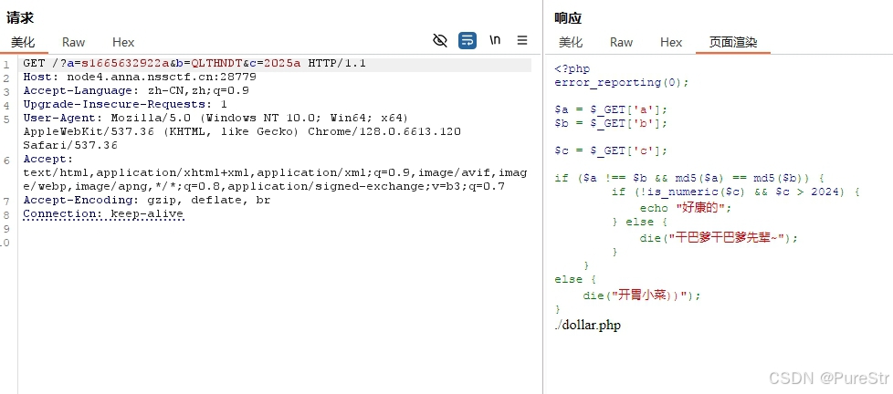Click the Accept-Encoding header line
The width and height of the screenshot is (893, 394).
pos(147,200)
